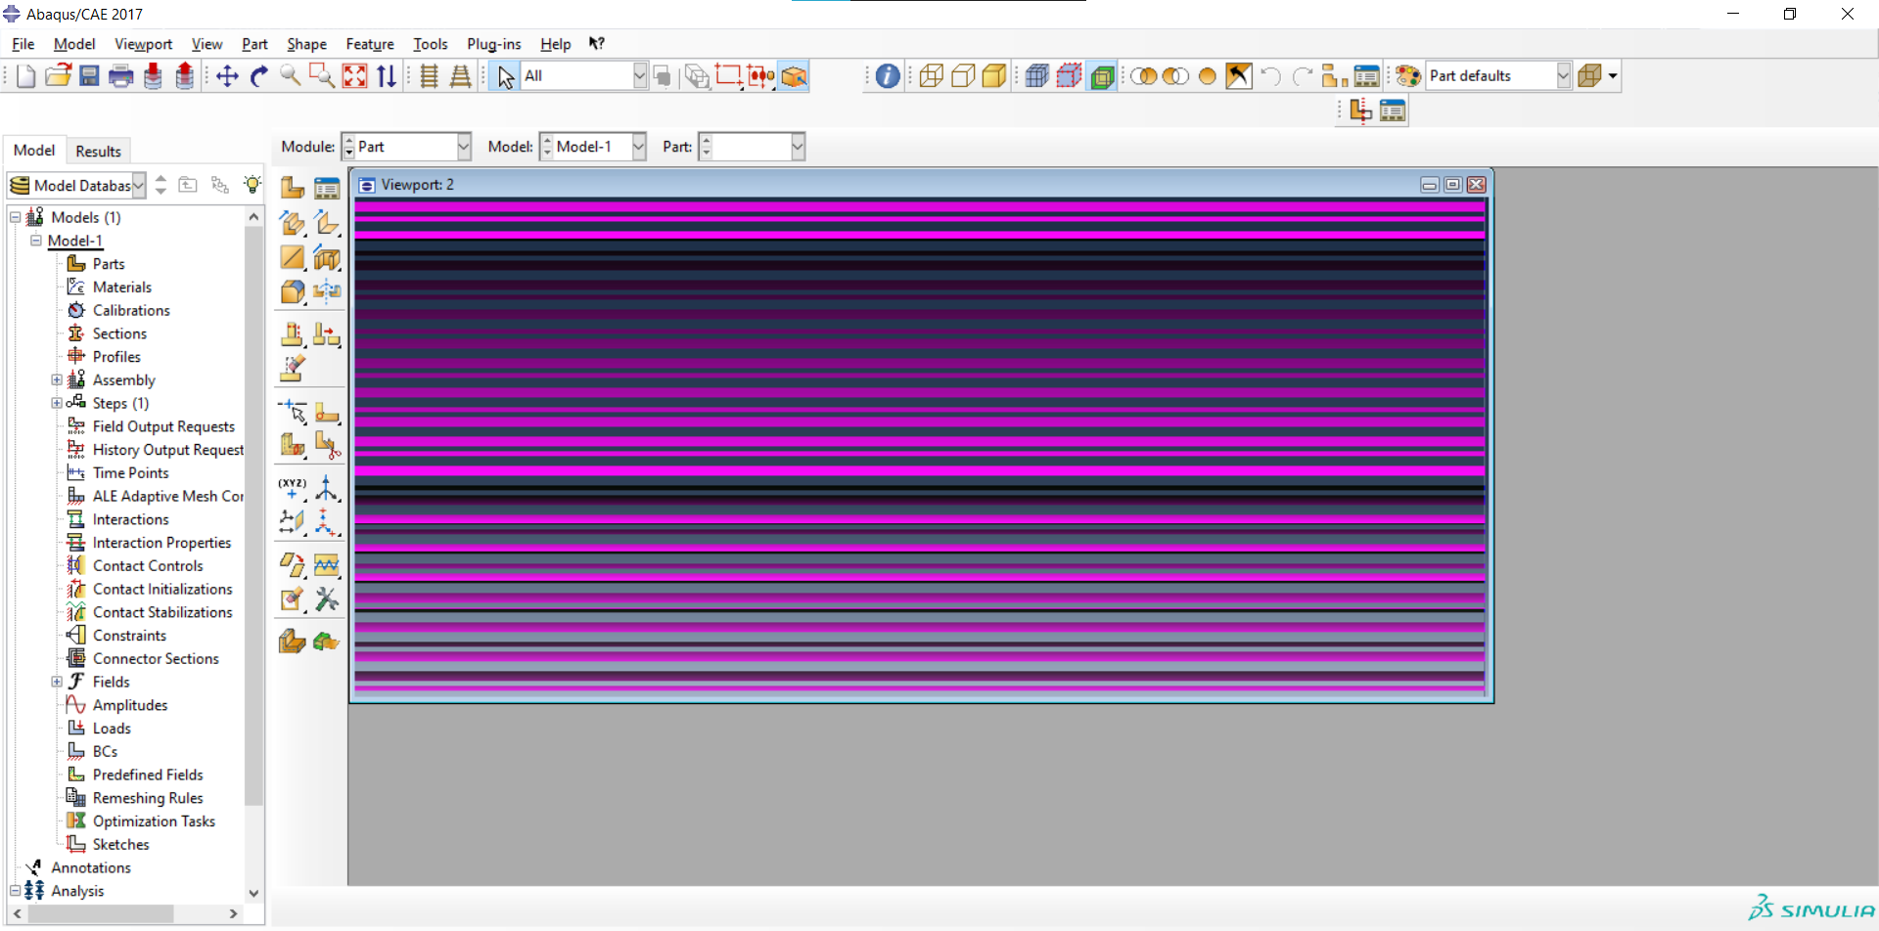
Task: Open the Query information tool
Action: point(888,76)
